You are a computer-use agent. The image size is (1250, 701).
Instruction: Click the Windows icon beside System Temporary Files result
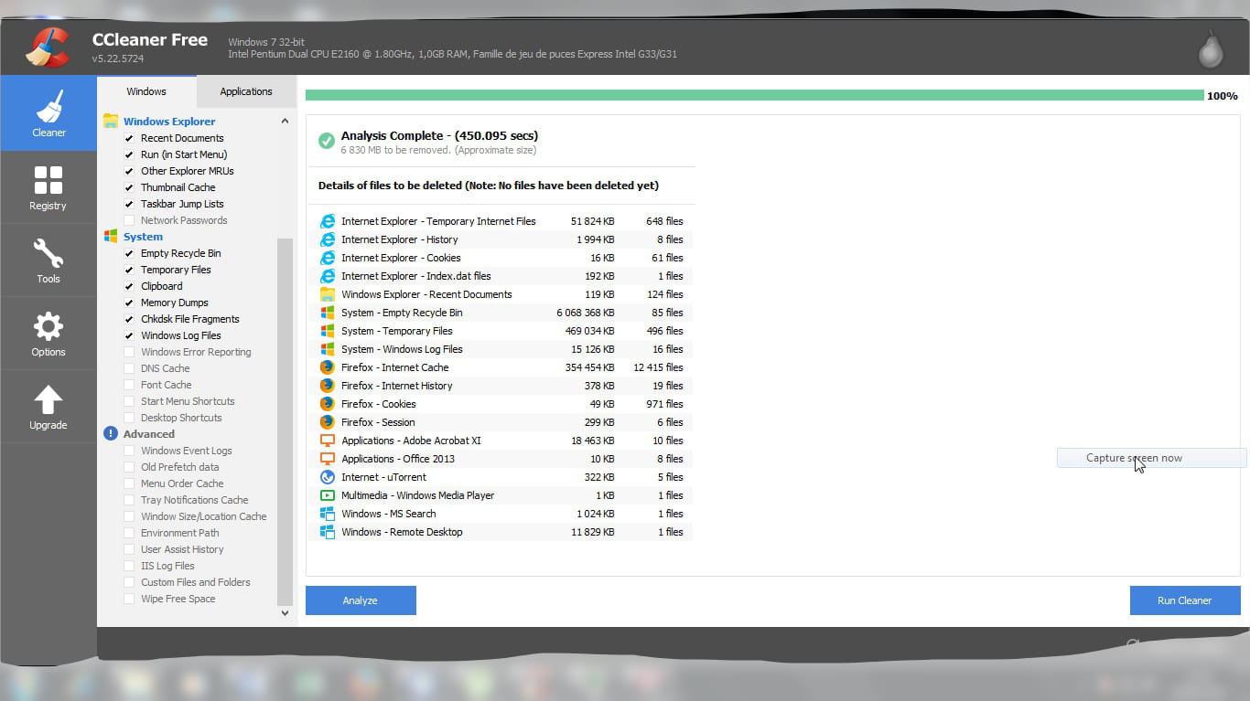coord(328,331)
